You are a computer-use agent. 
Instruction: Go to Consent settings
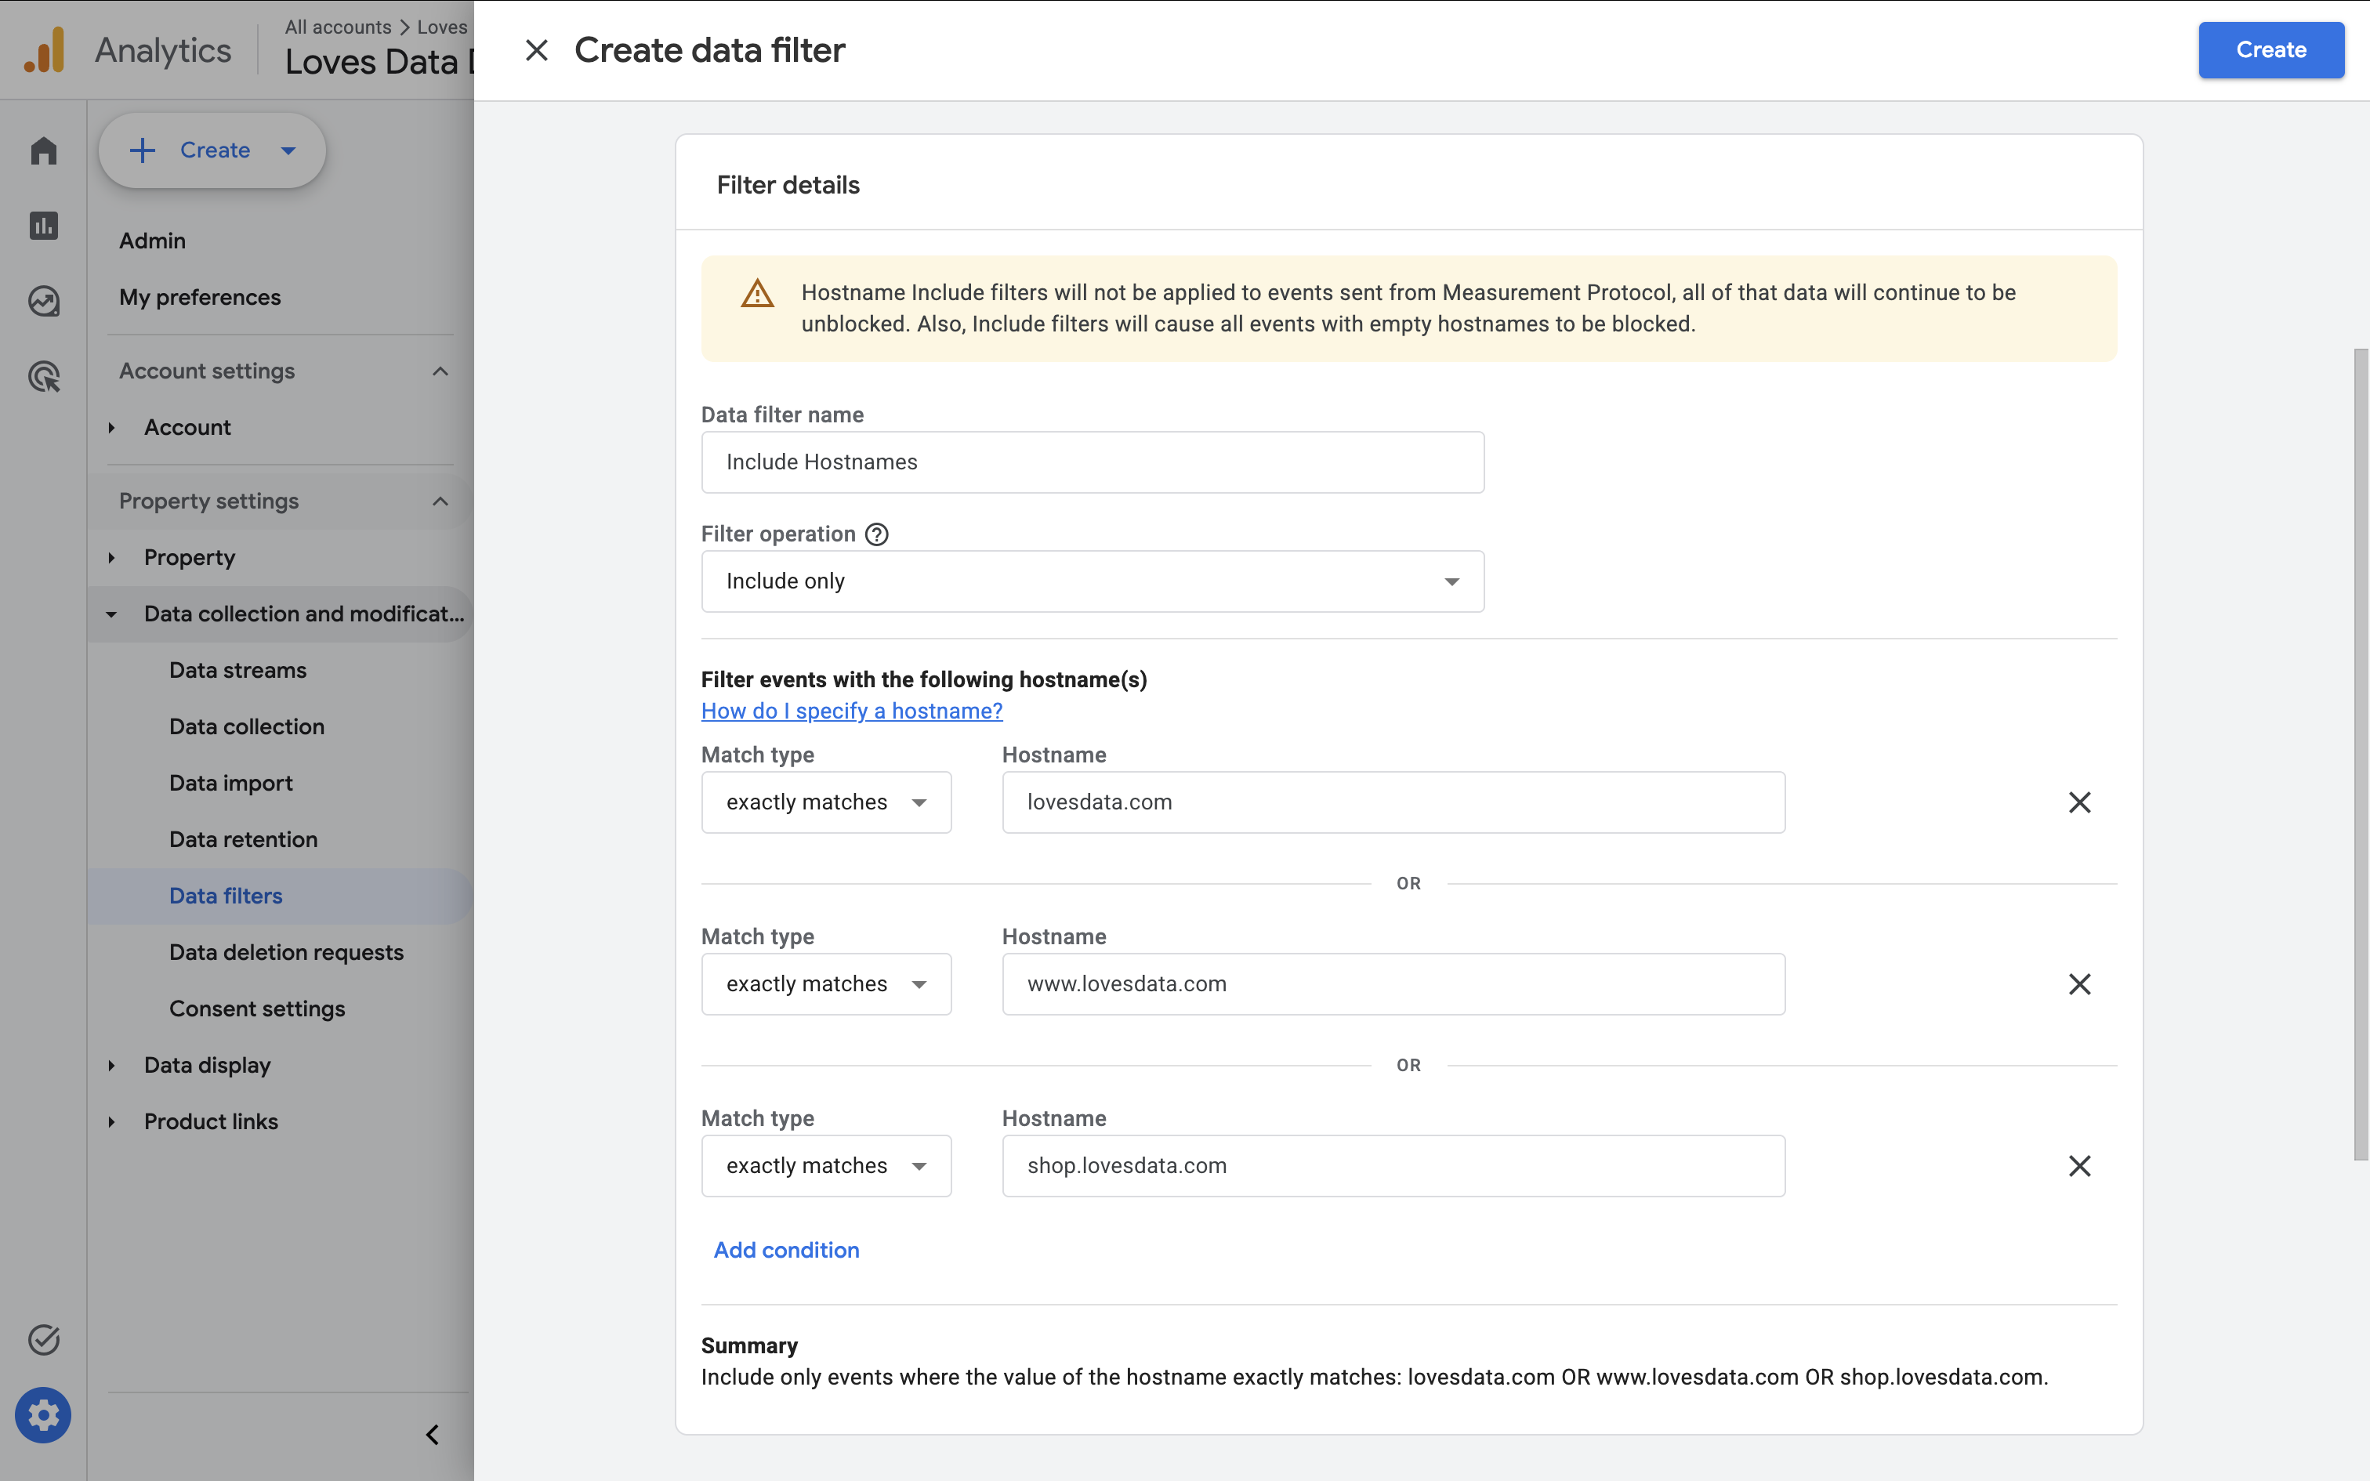[x=258, y=1009]
